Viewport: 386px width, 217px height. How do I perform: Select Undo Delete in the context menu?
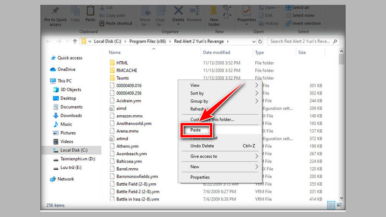click(202, 146)
